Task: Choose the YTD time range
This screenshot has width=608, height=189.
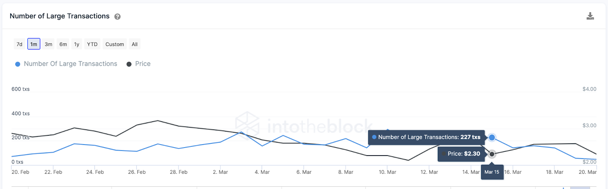Action: tap(92, 44)
